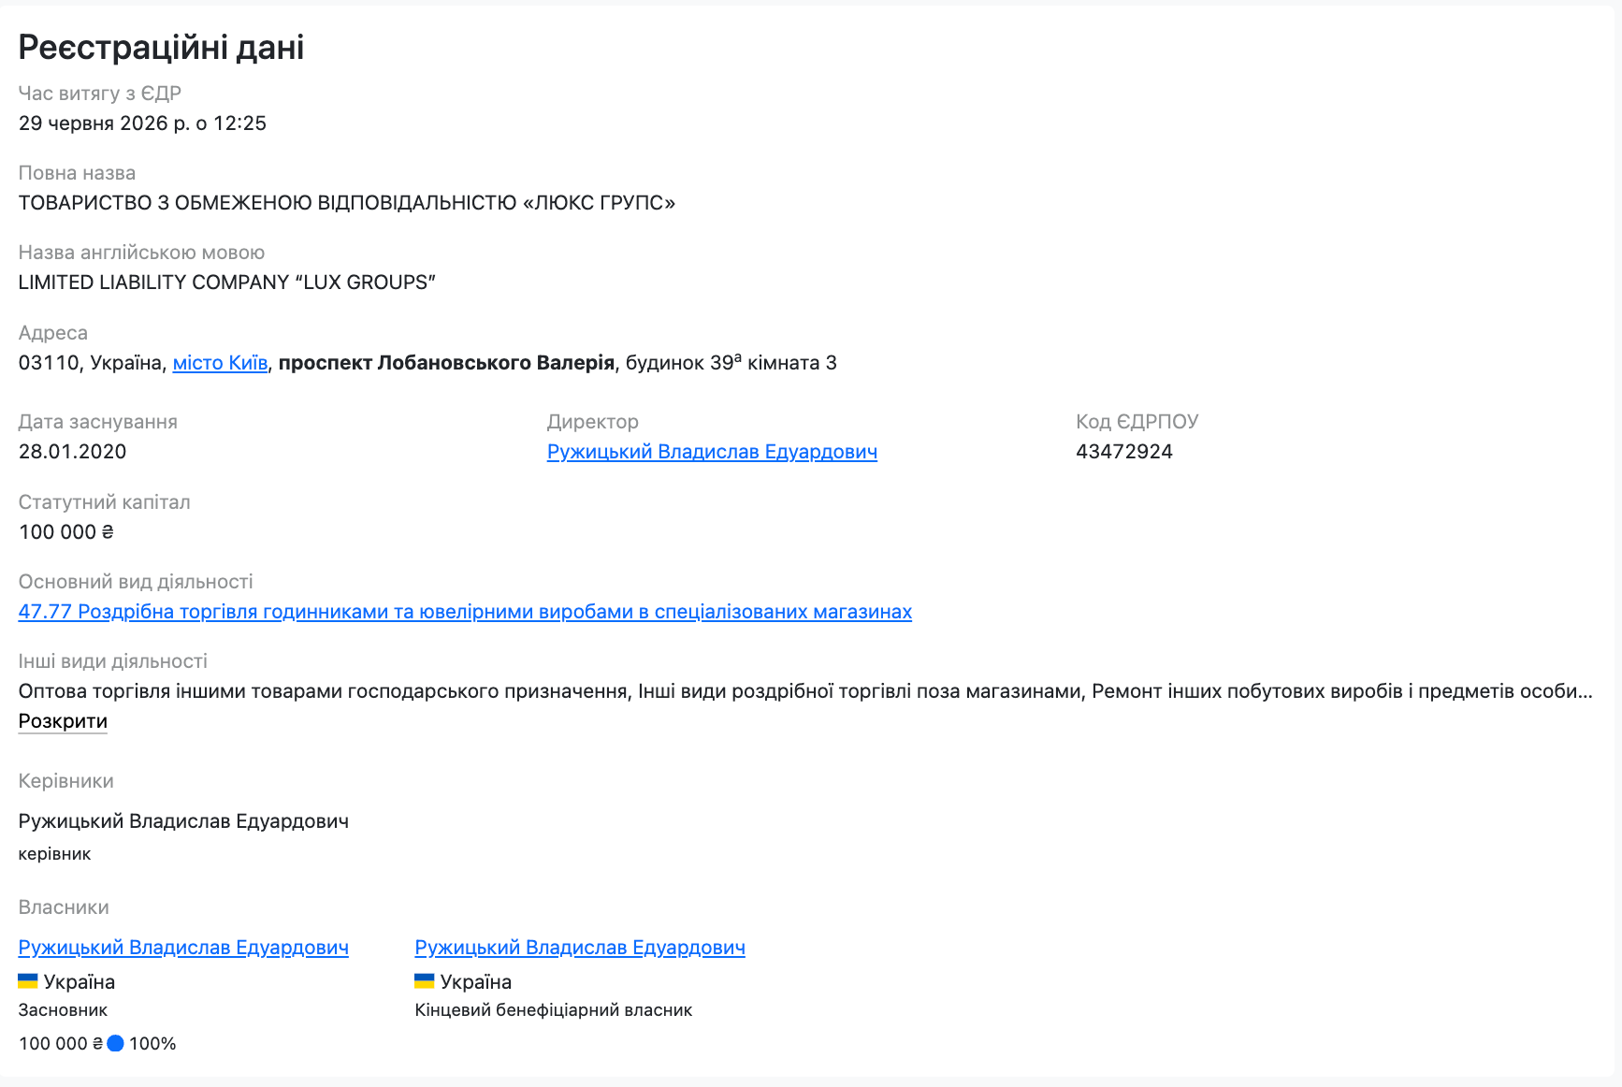Click the ЄДРПОУ code 43472924

tap(1124, 452)
